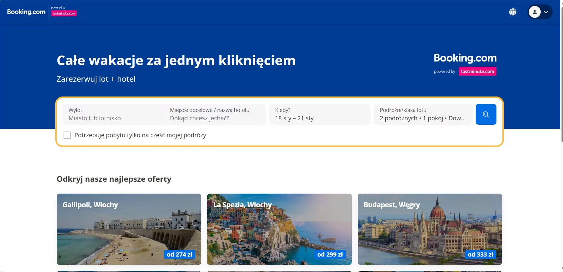This screenshot has height=272, width=563.
Task: Select the 'Zarezerwuj lot + hotel' heading link
Action: tap(96, 79)
